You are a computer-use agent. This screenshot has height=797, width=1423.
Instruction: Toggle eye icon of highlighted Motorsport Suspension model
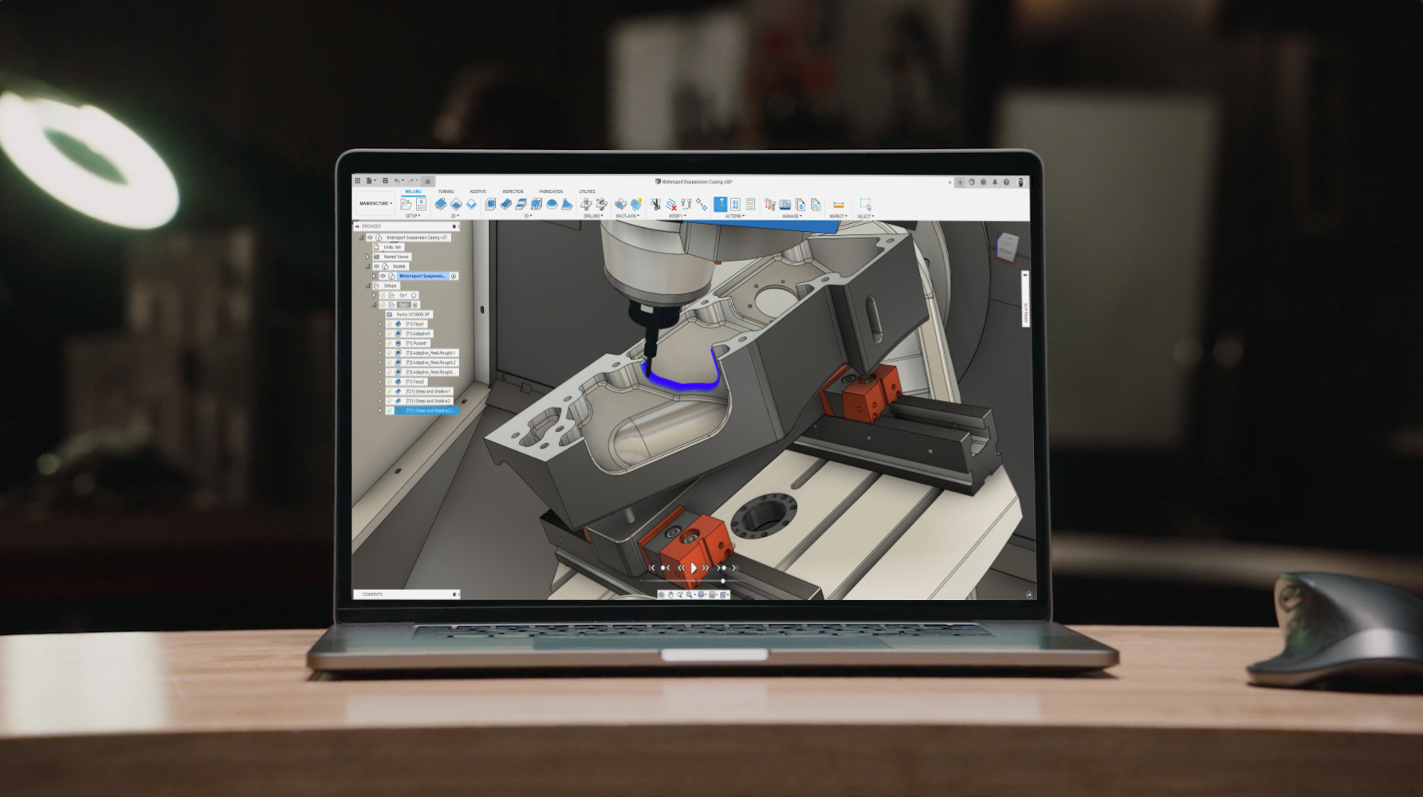pyautogui.click(x=383, y=276)
